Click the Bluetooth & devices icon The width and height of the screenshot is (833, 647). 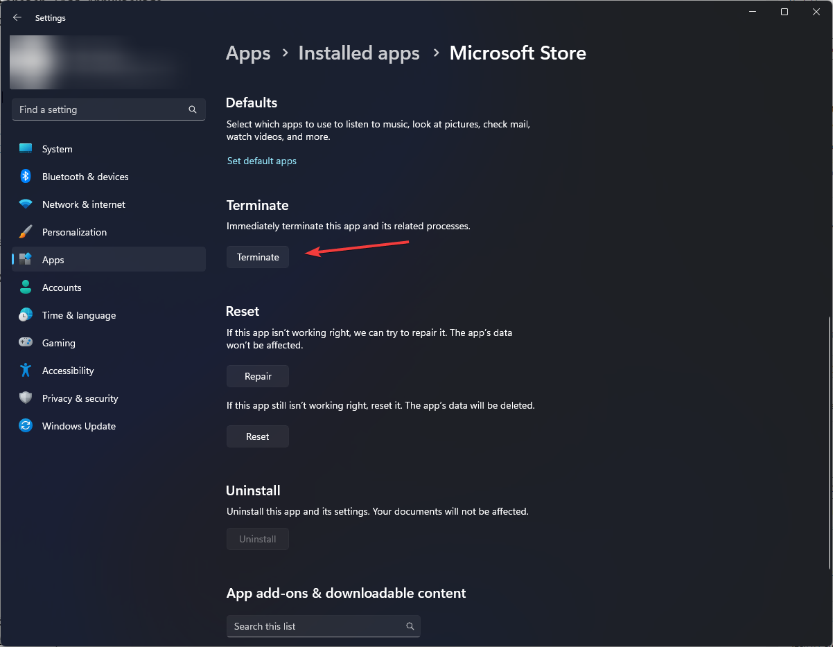pyautogui.click(x=26, y=177)
